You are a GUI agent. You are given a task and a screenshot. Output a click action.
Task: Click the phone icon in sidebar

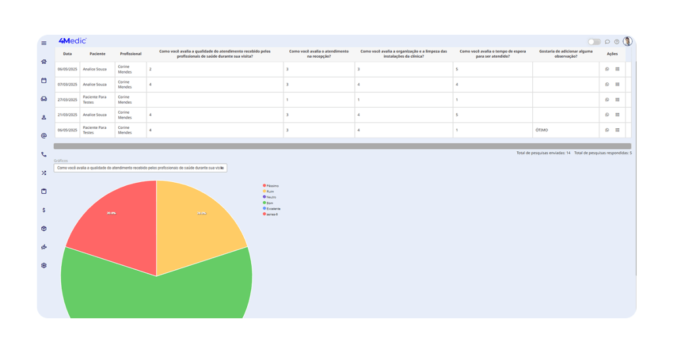tap(44, 154)
